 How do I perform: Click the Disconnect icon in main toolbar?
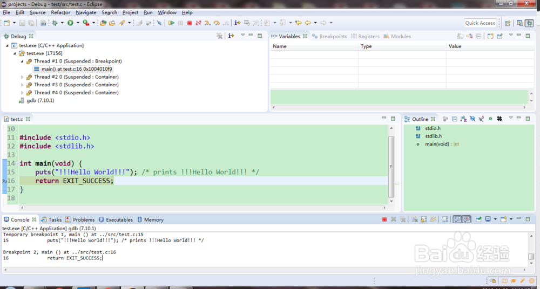click(x=198, y=23)
